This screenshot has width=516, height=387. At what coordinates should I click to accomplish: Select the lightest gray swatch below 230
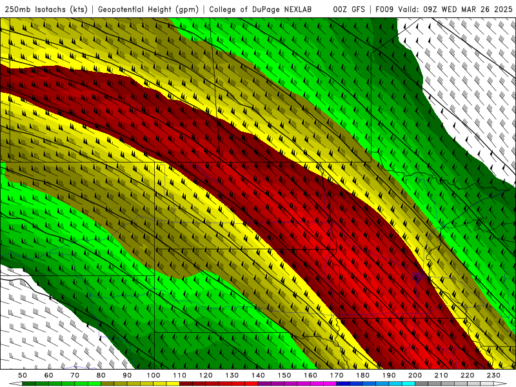(x=487, y=384)
